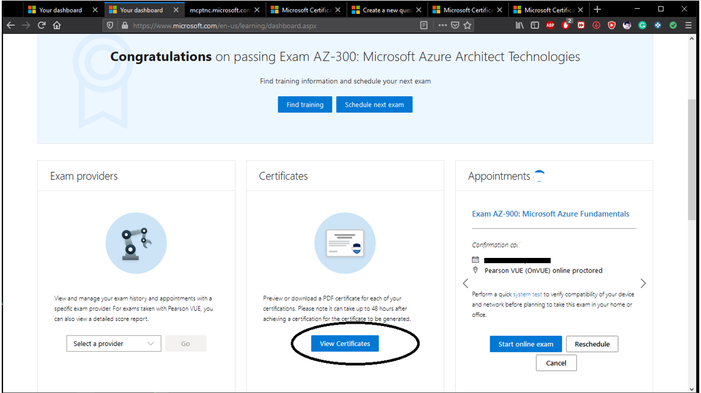
Task: Open the red hand blocker extension with the 2 badge
Action: coord(566,25)
